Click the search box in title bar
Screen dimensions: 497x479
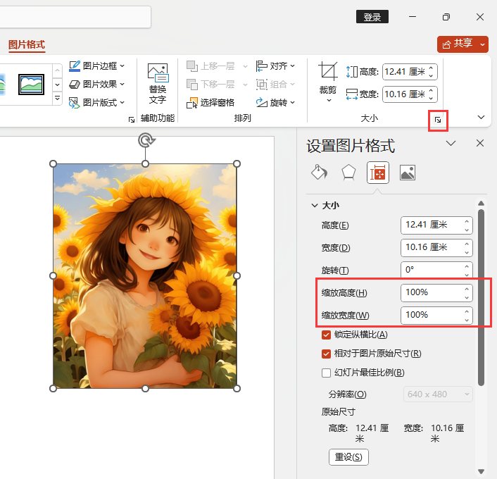tap(75, 17)
